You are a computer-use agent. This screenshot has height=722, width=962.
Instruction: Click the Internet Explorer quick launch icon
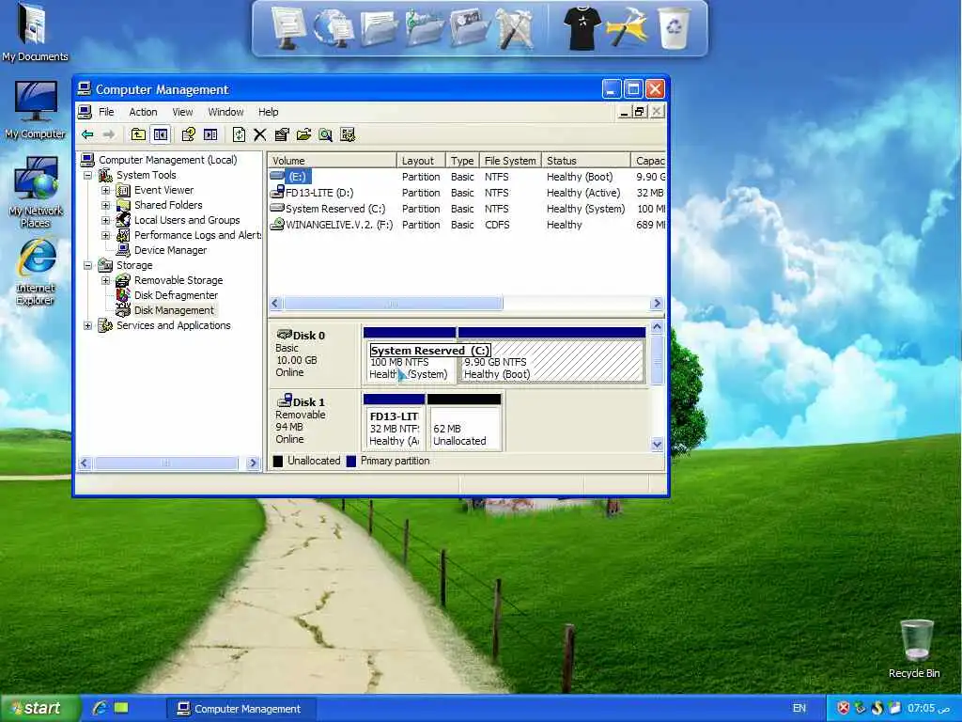(100, 708)
